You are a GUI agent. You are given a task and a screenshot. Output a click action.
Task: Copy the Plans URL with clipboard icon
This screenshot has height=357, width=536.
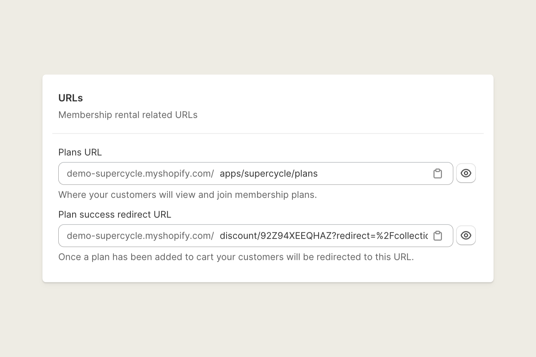click(x=438, y=174)
